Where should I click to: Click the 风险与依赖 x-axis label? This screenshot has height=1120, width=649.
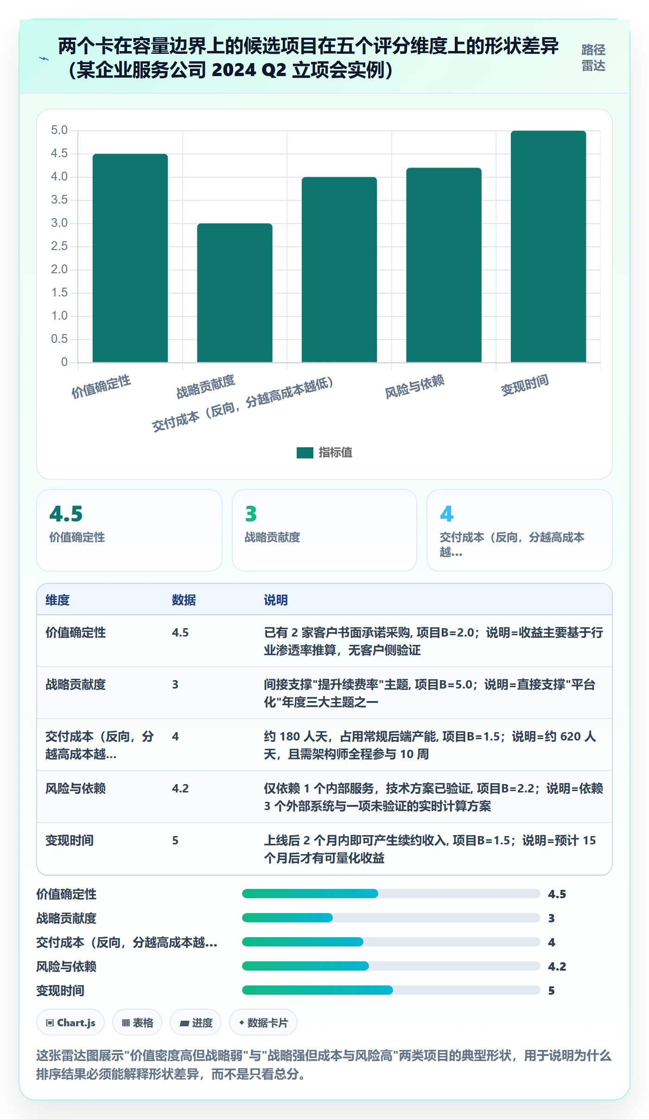414,386
